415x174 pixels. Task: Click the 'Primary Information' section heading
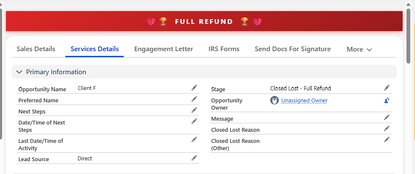point(56,72)
